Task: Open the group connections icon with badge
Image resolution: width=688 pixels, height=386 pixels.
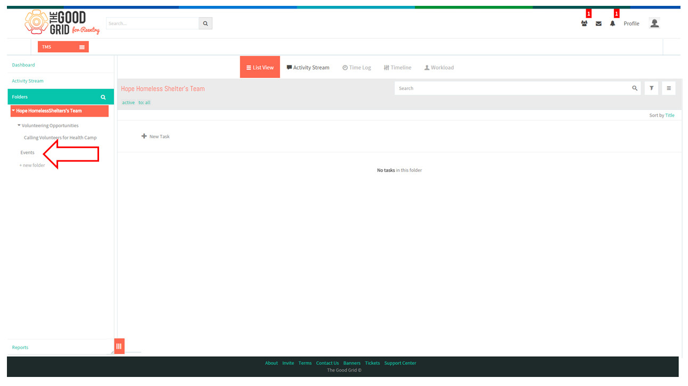Action: tap(584, 23)
